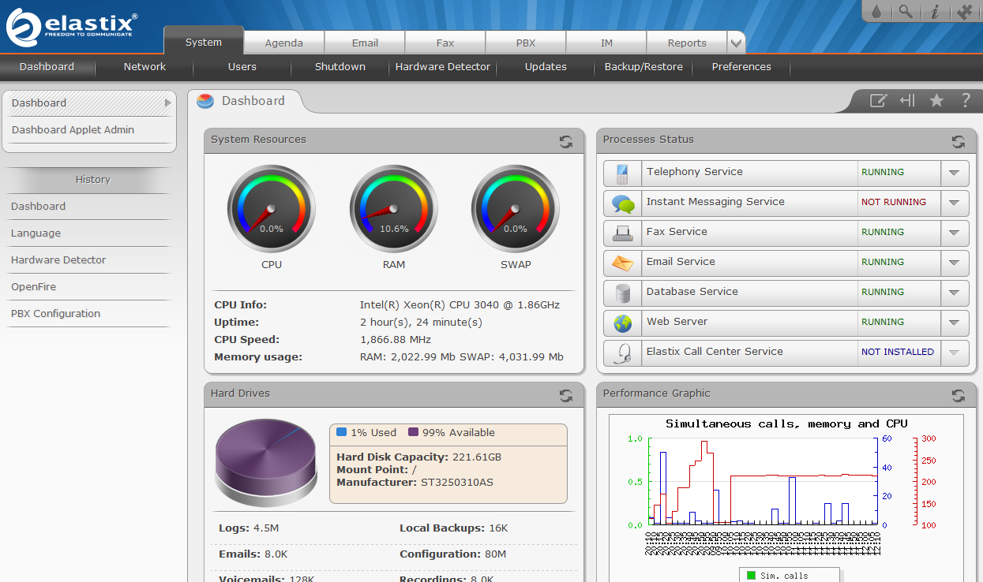Click the sticky note pencil icon
This screenshot has height=582, width=983.
[878, 100]
